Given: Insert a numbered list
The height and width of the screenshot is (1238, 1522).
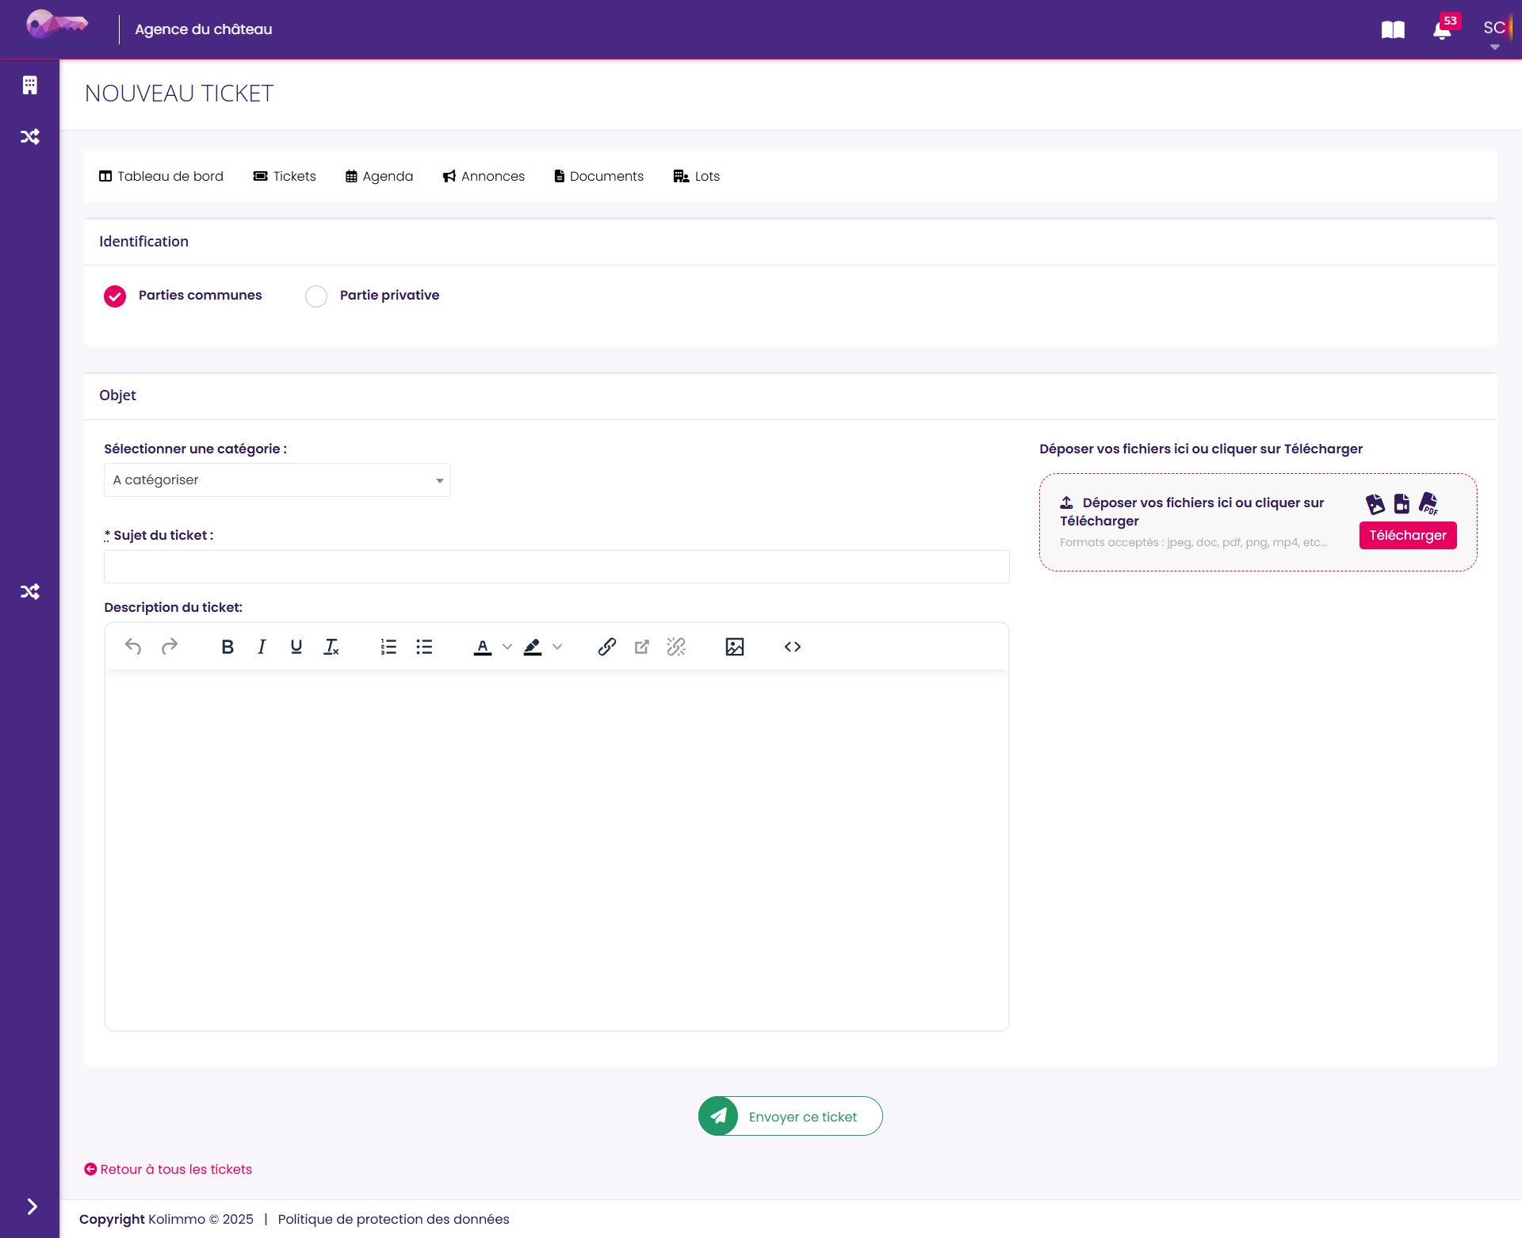Looking at the screenshot, I should [x=388, y=647].
